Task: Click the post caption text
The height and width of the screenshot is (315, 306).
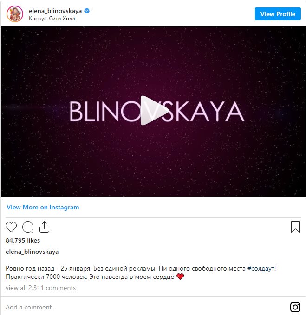Action: [x=141, y=272]
